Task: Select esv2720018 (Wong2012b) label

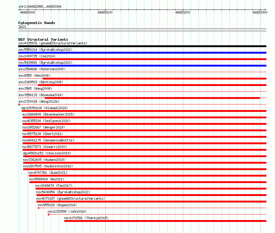Action: point(39,101)
